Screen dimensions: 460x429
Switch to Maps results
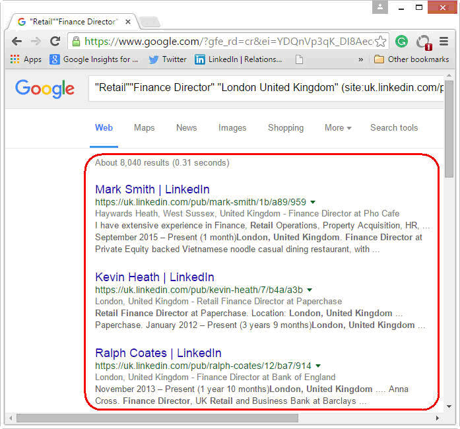[x=144, y=127]
